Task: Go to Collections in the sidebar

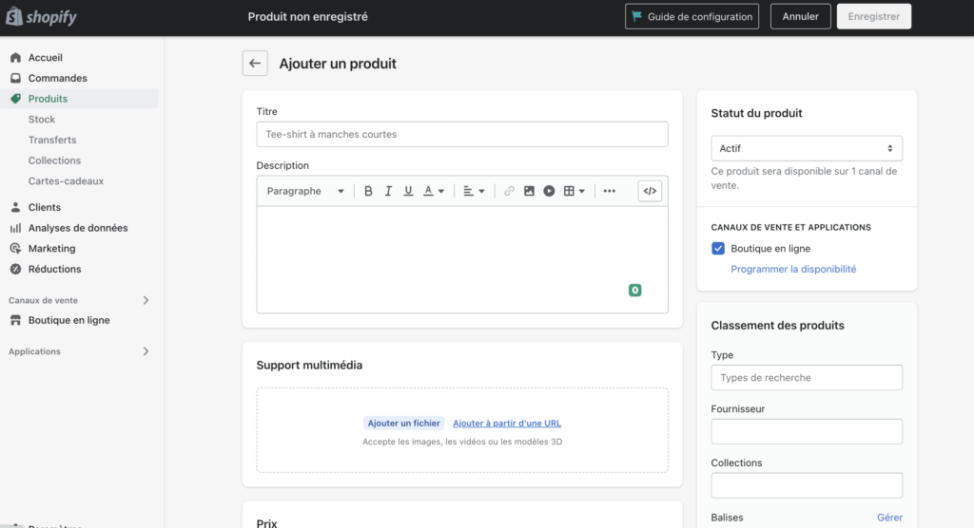Action: tap(54, 160)
